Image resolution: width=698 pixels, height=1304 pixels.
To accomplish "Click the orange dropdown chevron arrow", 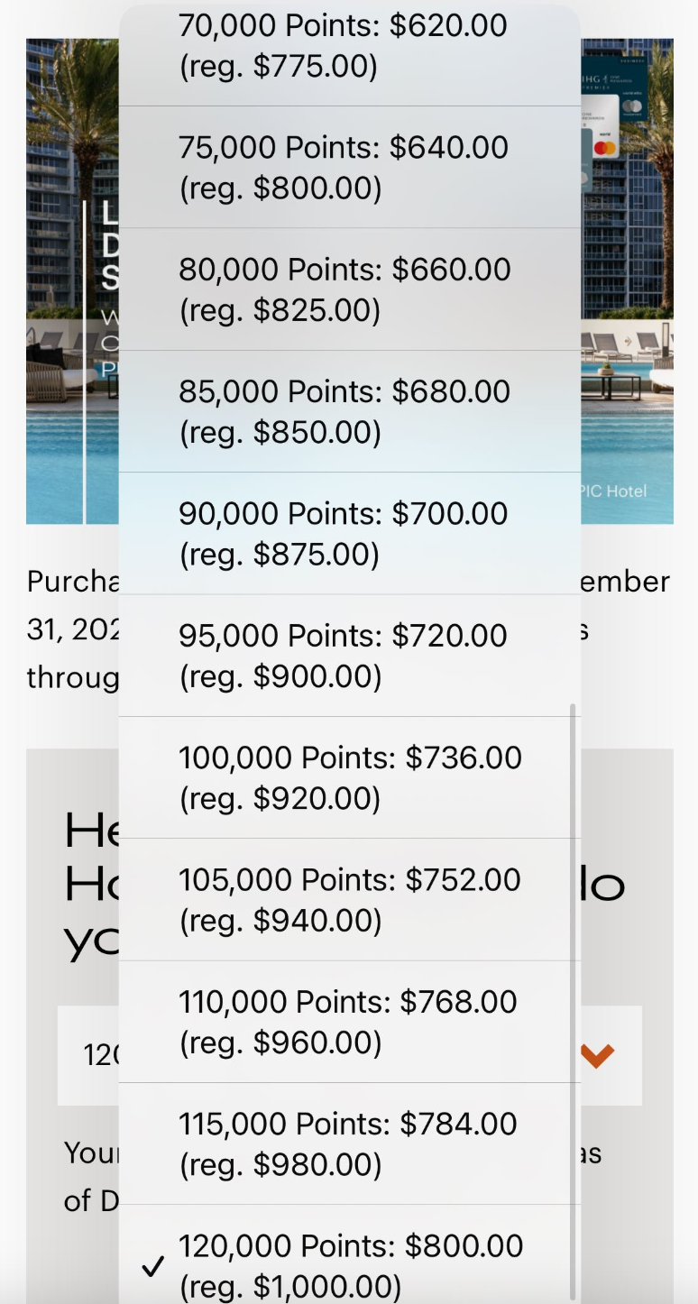I will click(x=598, y=1054).
